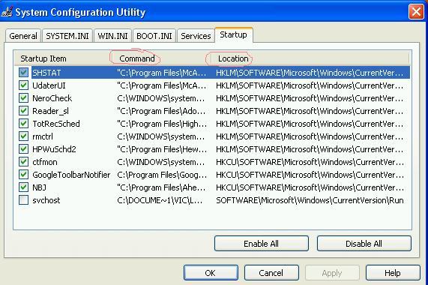Screen dimensions: 428x285
Task: Click the Disable All button
Action: pyautogui.click(x=364, y=244)
